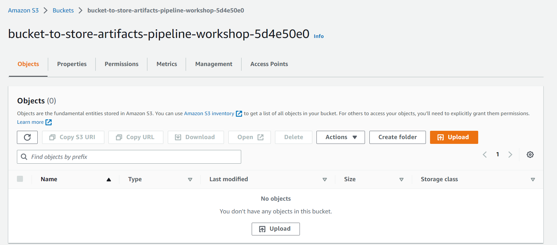Image resolution: width=557 pixels, height=245 pixels.
Task: Select the Management tab
Action: pos(214,64)
